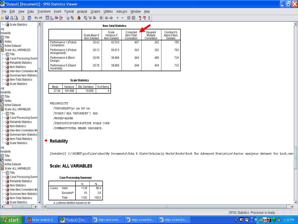The height and width of the screenshot is (224, 298).
Task: Select Inter-Item Correlation Matrix in top outline group
Action: click(x=23, y=71)
